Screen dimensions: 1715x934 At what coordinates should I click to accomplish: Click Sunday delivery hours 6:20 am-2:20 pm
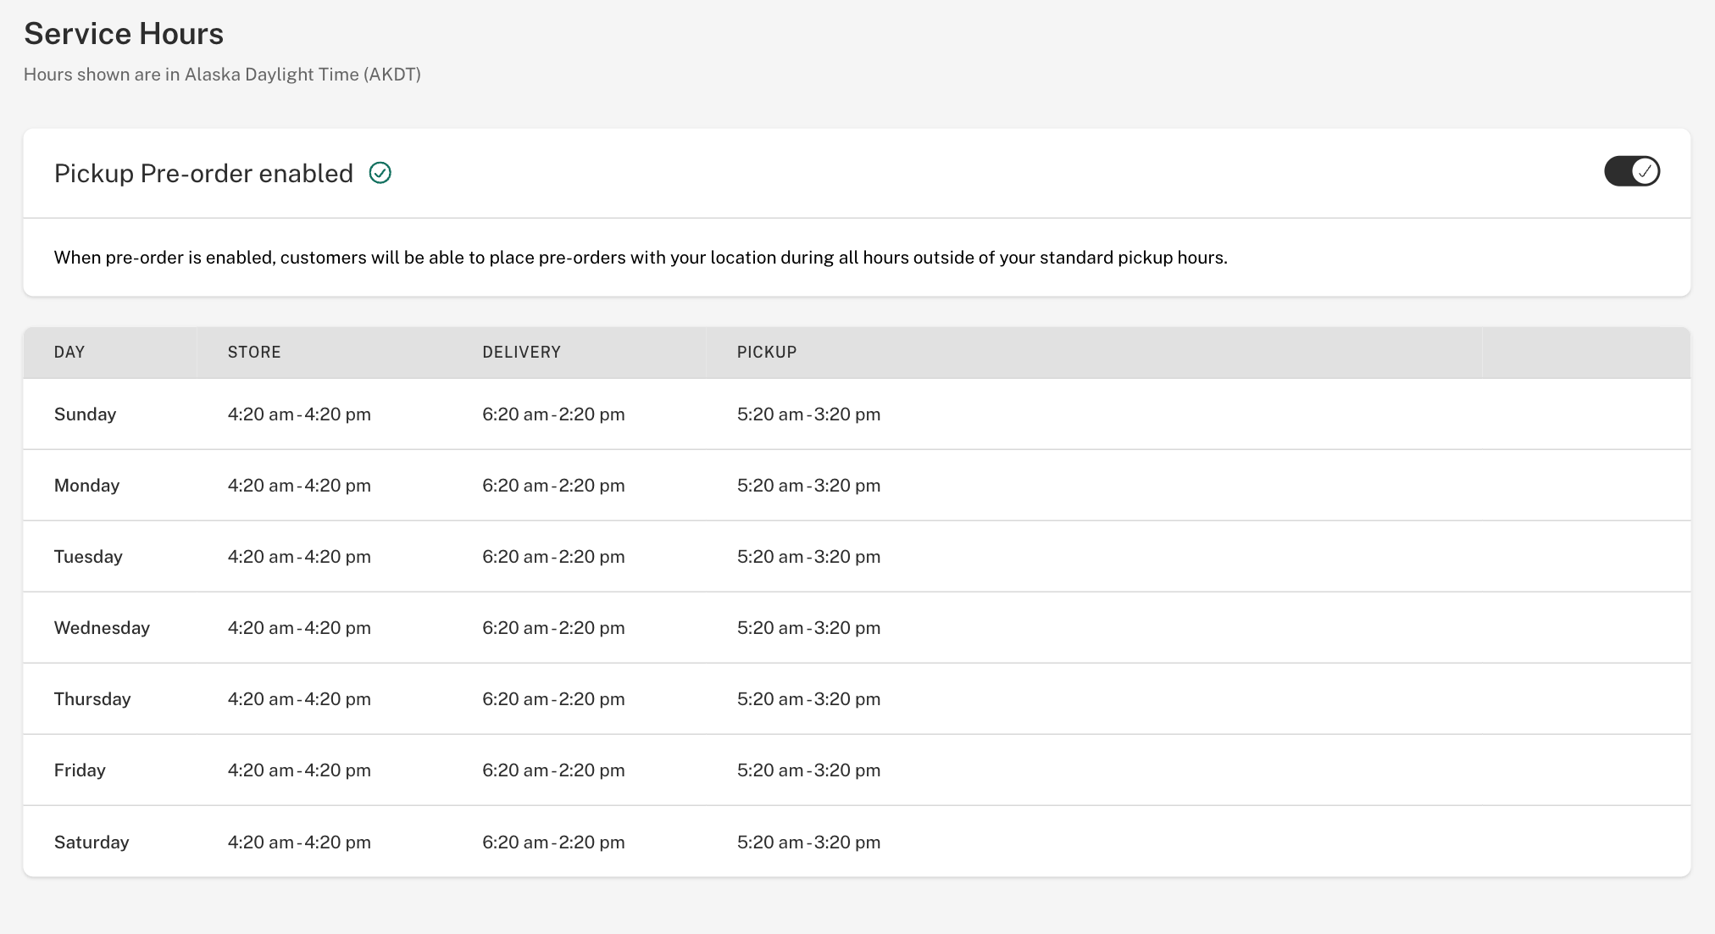click(553, 414)
